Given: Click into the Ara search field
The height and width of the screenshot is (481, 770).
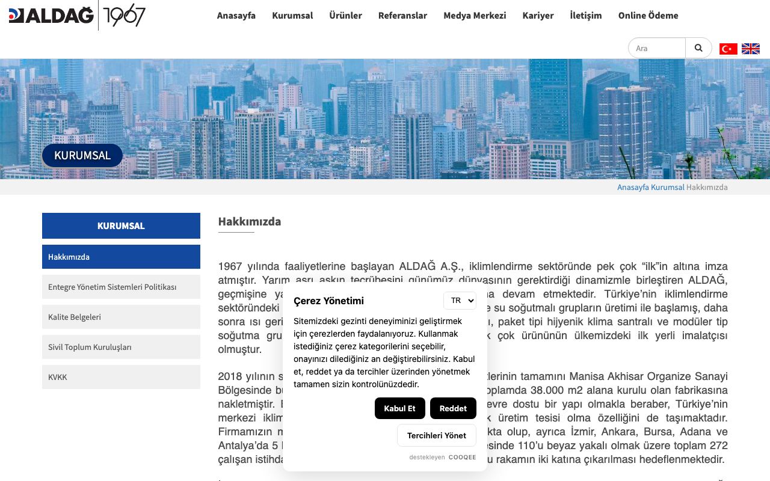Looking at the screenshot, I should coord(657,48).
